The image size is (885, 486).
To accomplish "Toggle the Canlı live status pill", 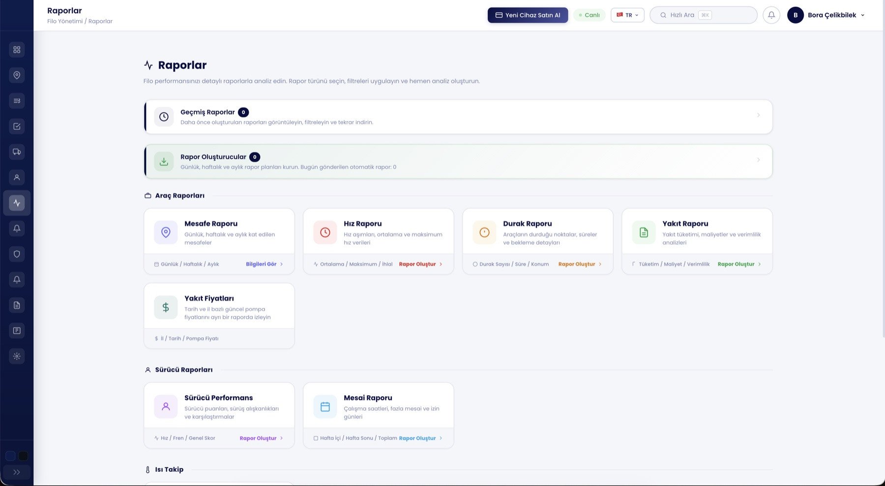I will (590, 15).
